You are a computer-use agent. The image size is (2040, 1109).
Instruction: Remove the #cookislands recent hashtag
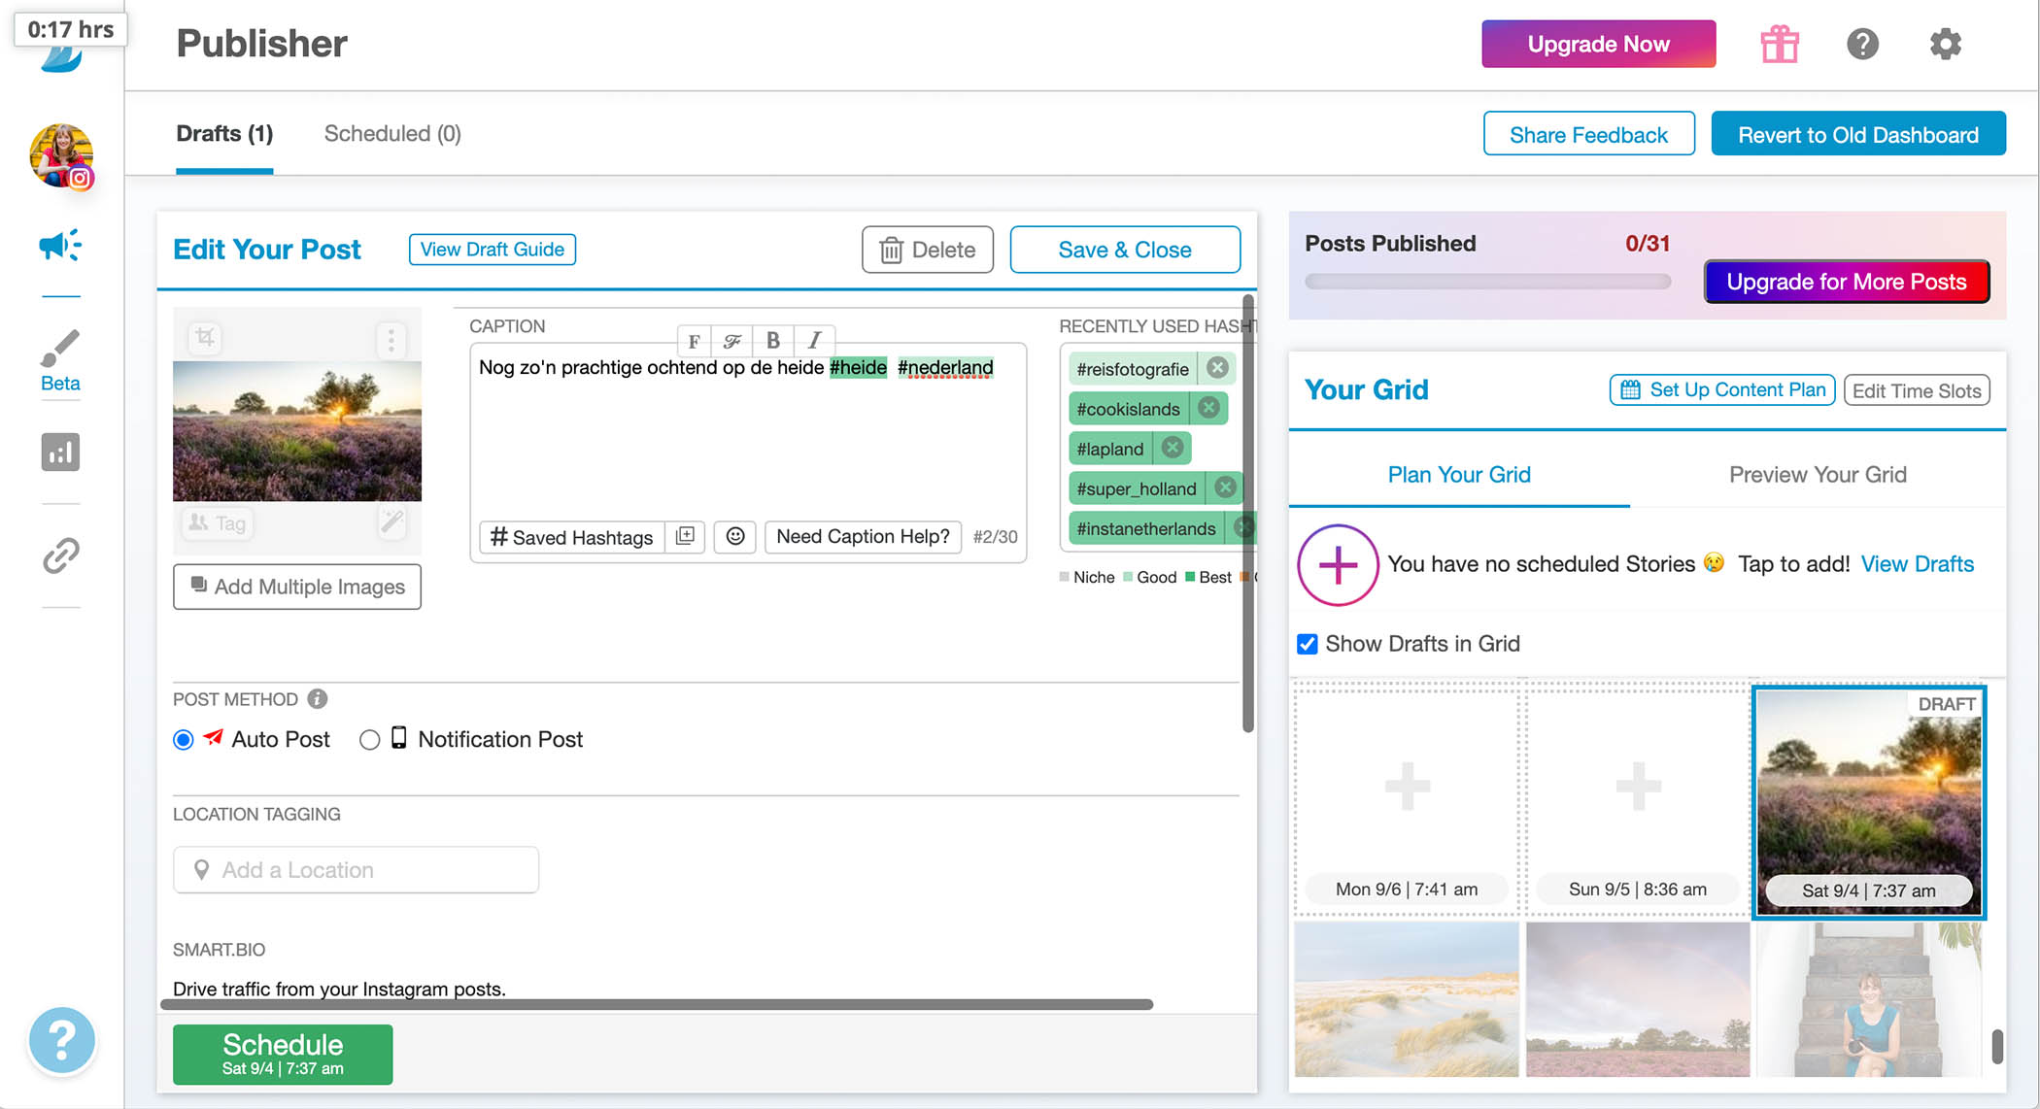pyautogui.click(x=1208, y=409)
